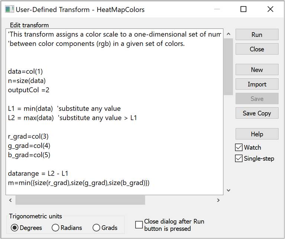
Task: Disable the Watch checkbox
Action: (239, 147)
